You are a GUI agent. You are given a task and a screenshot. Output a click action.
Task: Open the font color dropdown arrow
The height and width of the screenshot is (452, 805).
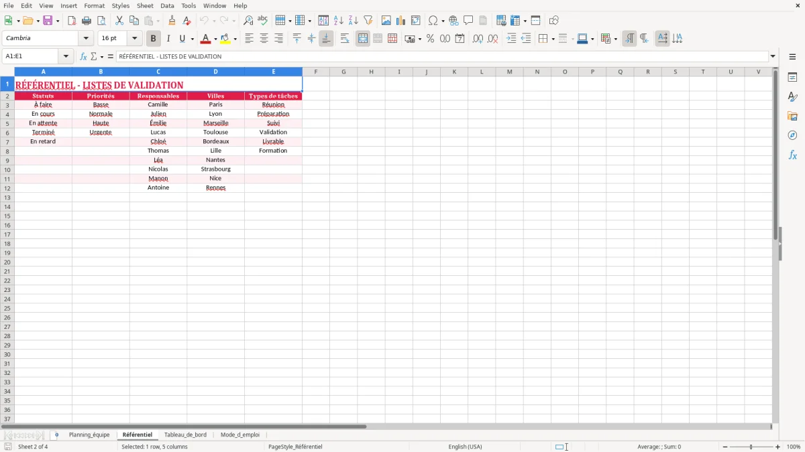[x=215, y=39]
